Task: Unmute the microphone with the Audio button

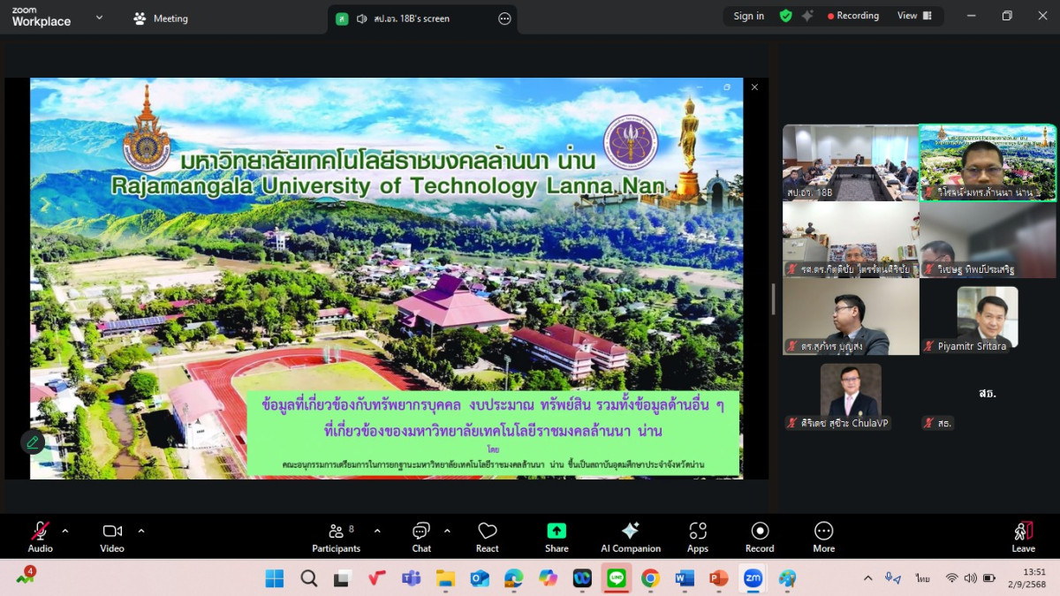Action: pos(41,536)
